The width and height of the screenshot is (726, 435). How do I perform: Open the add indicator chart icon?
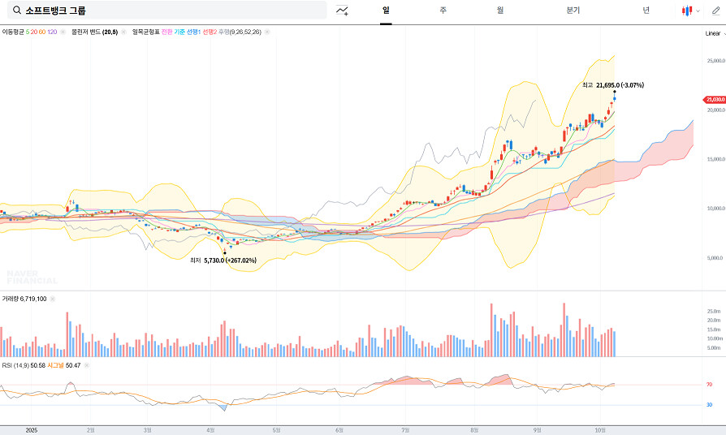point(342,11)
